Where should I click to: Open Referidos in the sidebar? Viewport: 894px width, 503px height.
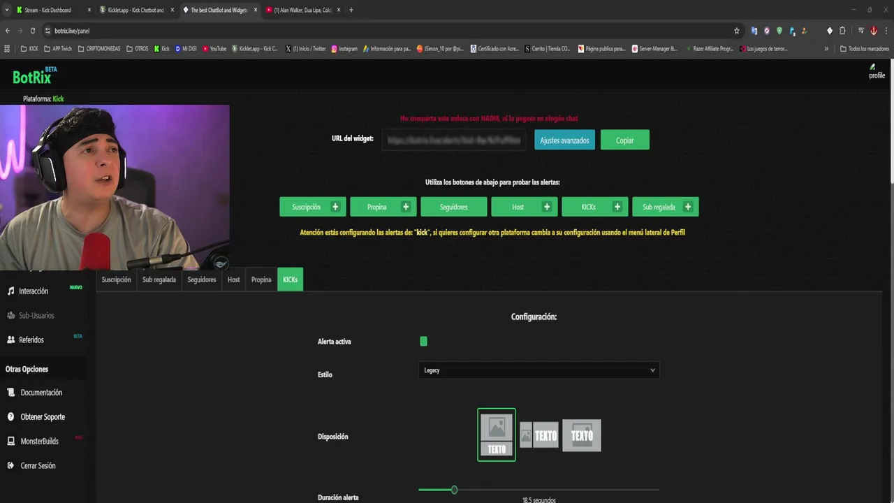click(x=26, y=340)
